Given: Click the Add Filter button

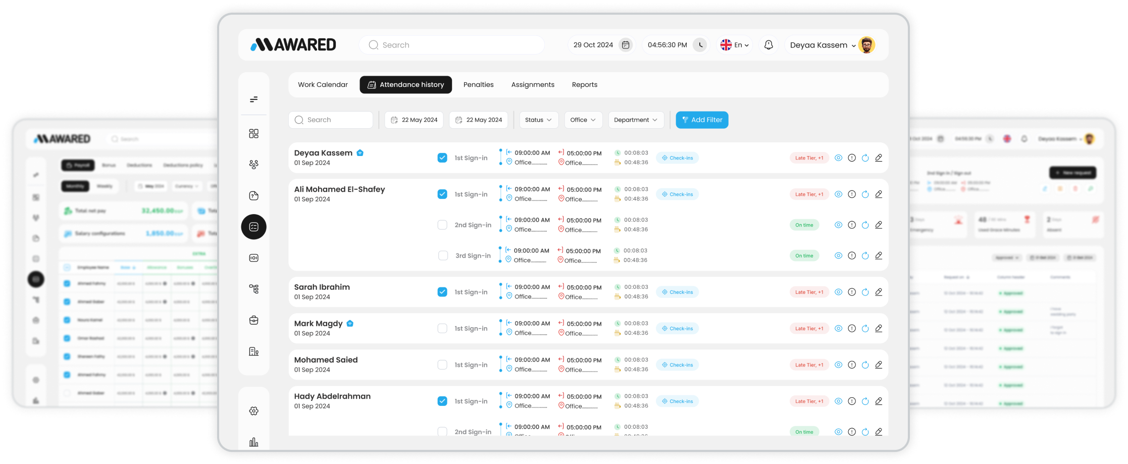Looking at the screenshot, I should point(701,120).
